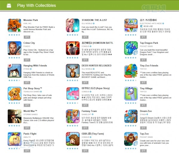Click the Panic Flight star rating
The width and height of the screenshot is (179, 153).
tap(14, 149)
